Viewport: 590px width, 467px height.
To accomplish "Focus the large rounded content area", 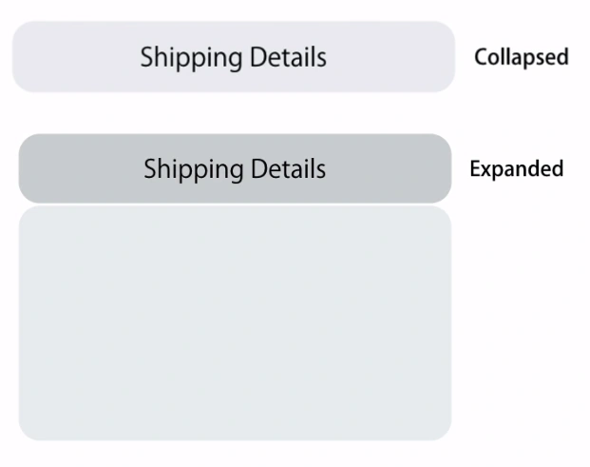I will click(236, 323).
